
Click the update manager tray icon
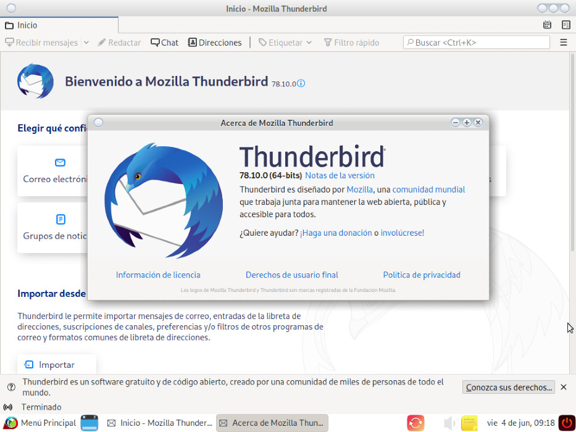415,423
